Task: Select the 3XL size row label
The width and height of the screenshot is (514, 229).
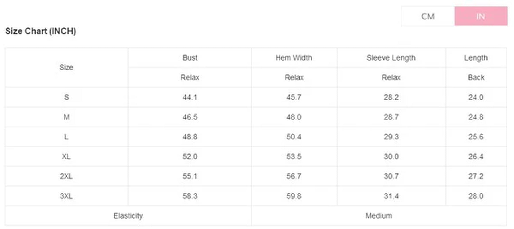Action: [66, 196]
